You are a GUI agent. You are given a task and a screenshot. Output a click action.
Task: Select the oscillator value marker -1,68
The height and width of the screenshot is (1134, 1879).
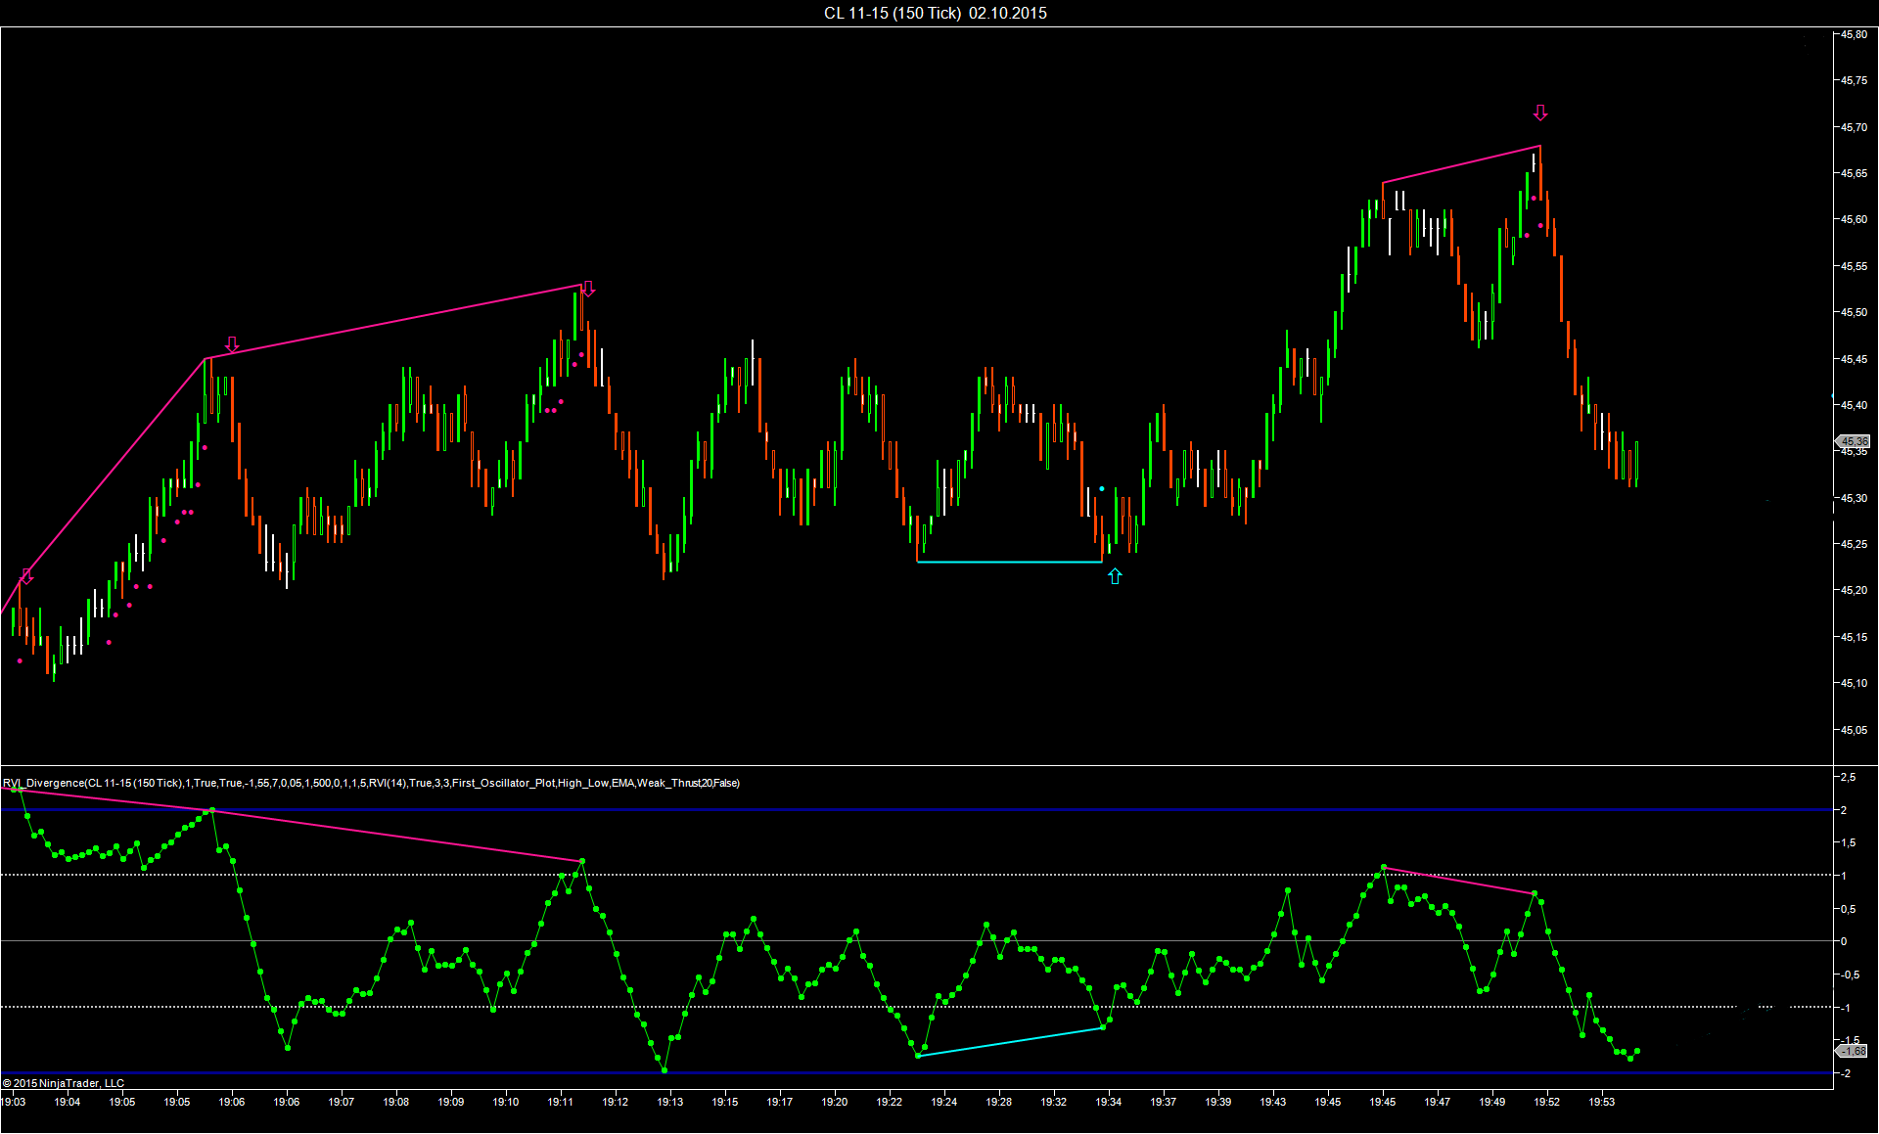tap(1853, 1051)
